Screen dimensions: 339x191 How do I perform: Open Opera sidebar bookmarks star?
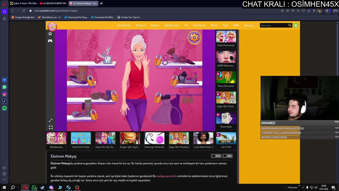point(4,19)
